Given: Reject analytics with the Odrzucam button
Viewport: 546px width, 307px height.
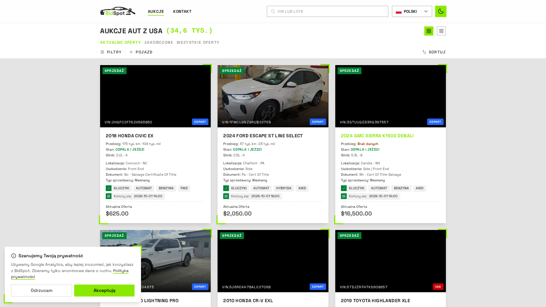Looking at the screenshot, I should (42, 291).
